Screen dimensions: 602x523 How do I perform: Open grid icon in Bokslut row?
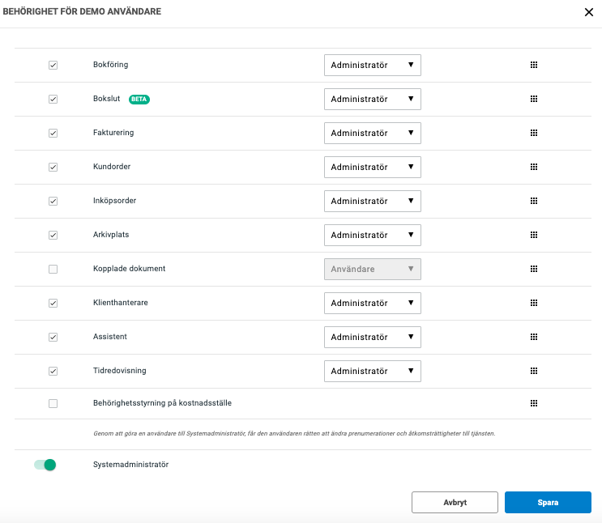coord(534,99)
